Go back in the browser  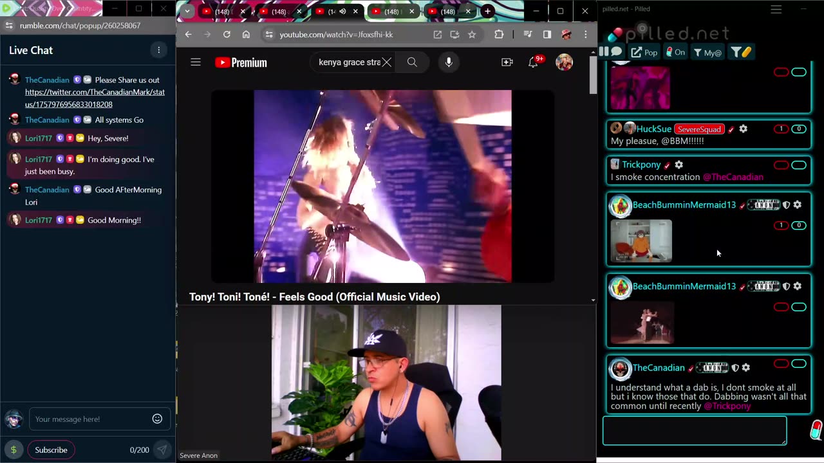188,34
